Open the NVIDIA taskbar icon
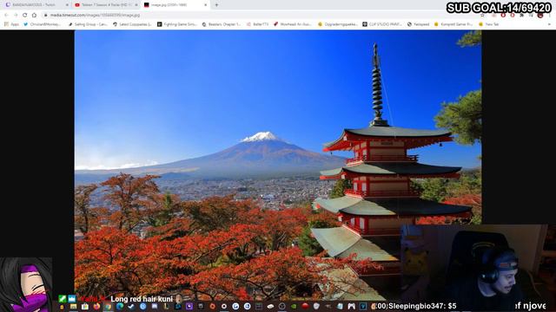The width and height of the screenshot is (556, 312). click(294, 306)
